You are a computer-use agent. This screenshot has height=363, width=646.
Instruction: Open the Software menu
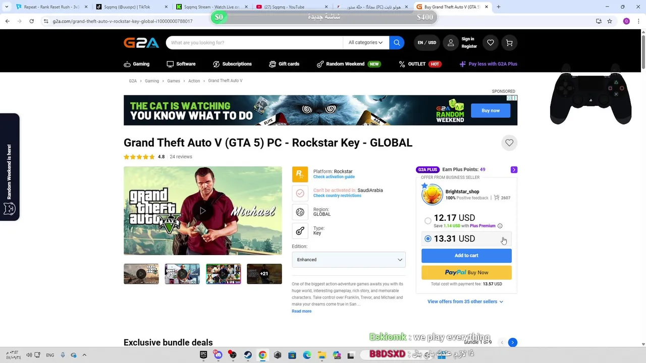181,64
